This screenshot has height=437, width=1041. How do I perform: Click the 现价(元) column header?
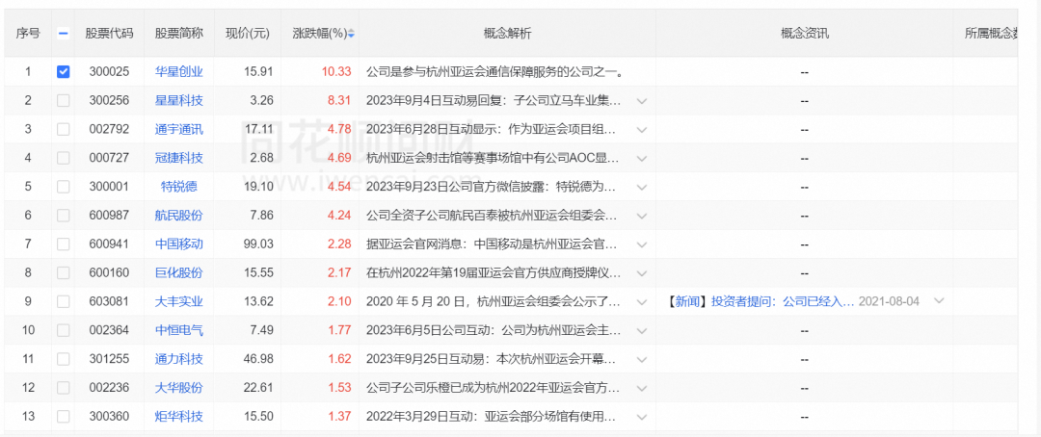[x=248, y=34]
